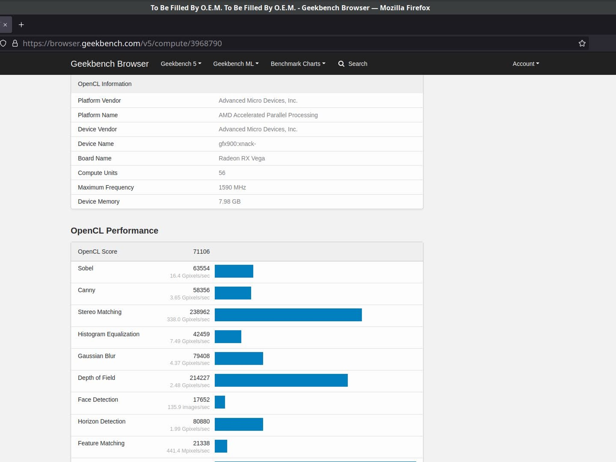Click the Horizon Detection row label

[x=102, y=421]
